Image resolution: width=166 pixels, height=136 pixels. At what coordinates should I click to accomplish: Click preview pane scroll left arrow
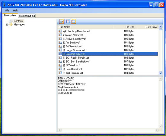coord(59,130)
